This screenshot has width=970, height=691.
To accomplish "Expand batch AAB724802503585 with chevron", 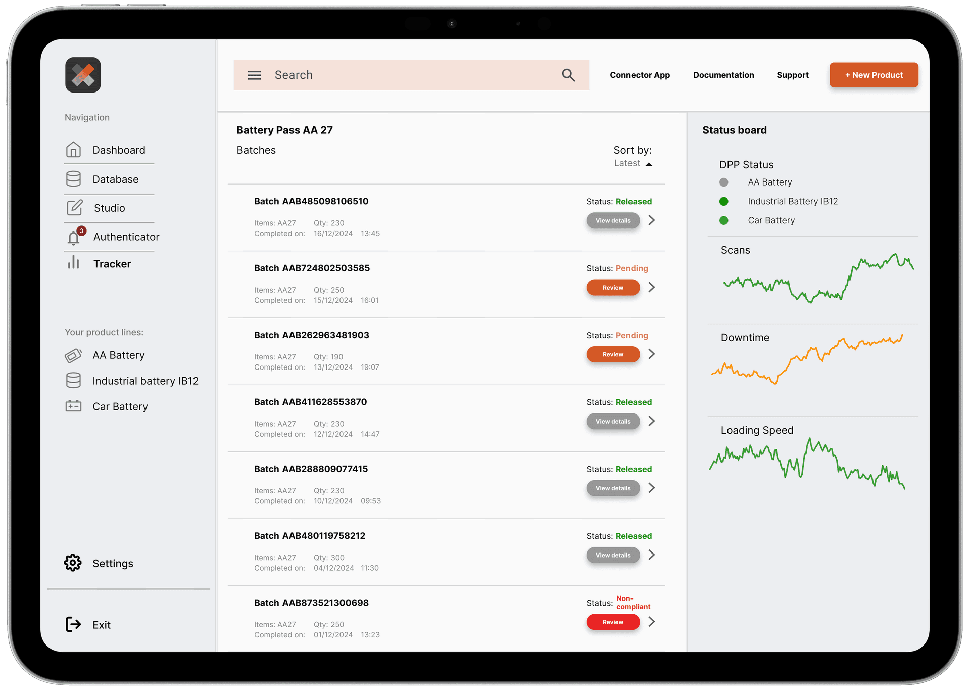I will 652,287.
